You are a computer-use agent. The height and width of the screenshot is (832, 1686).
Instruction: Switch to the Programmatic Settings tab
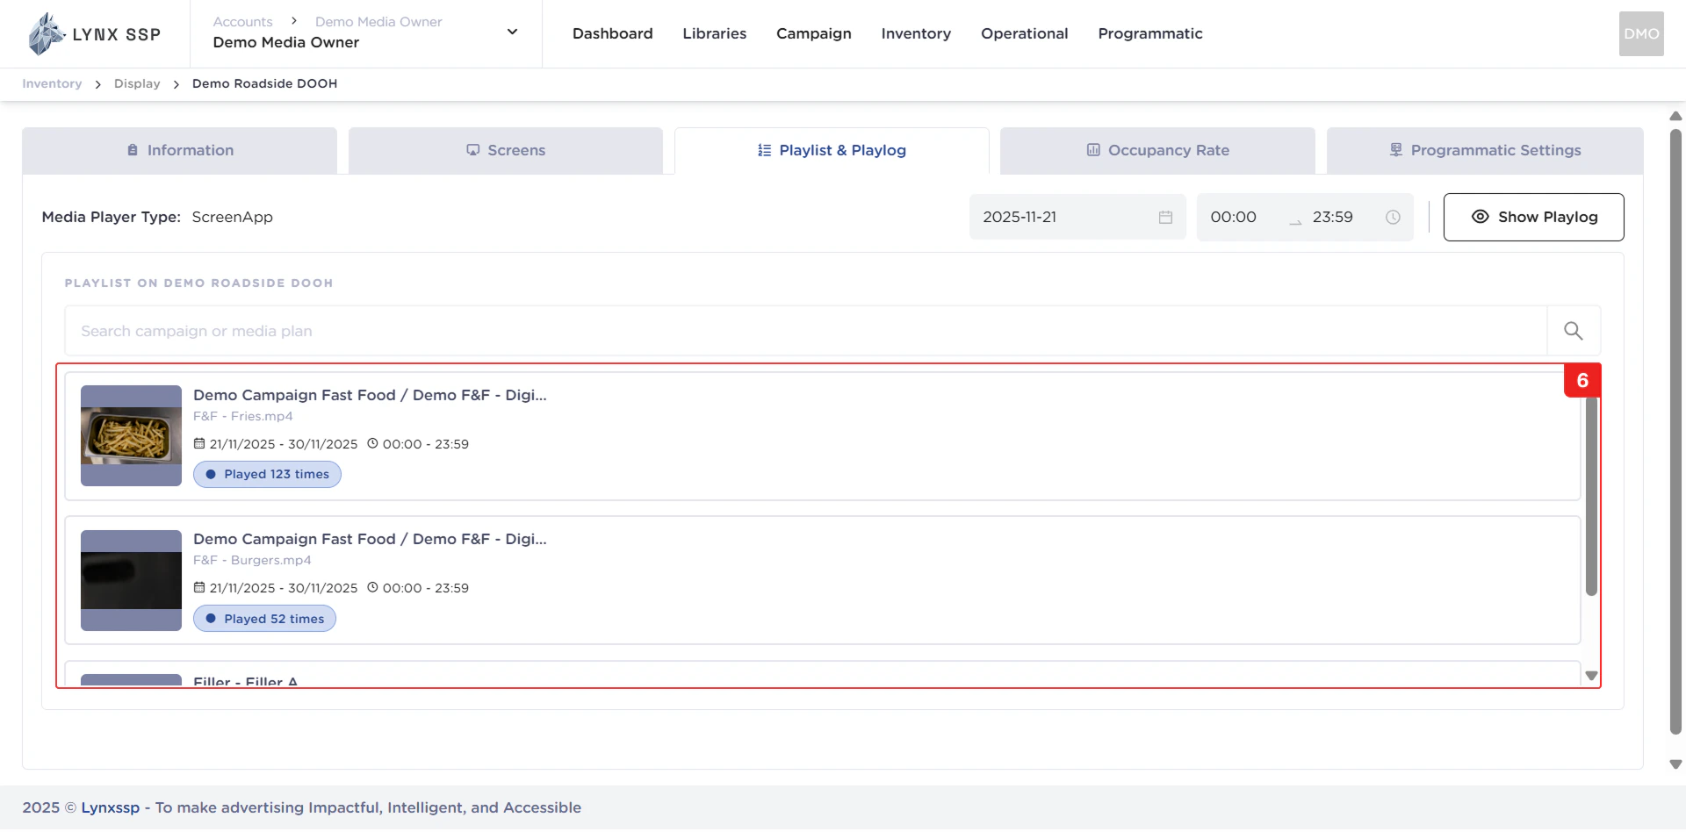1484,150
